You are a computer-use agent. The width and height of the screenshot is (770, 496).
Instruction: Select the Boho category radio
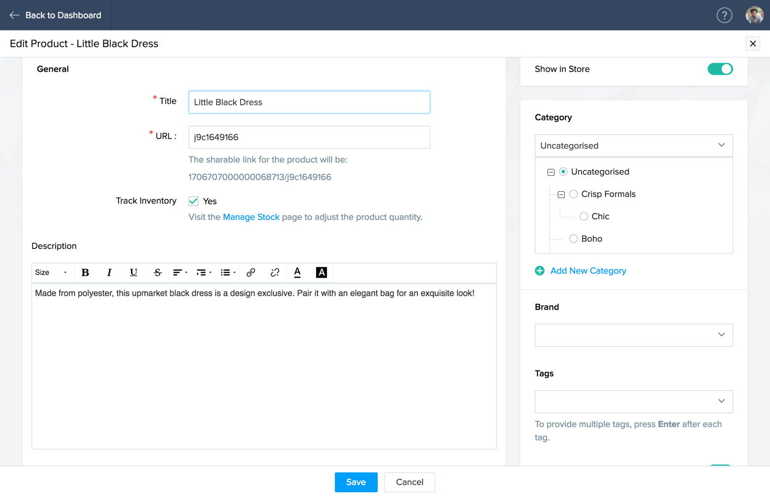[574, 239]
